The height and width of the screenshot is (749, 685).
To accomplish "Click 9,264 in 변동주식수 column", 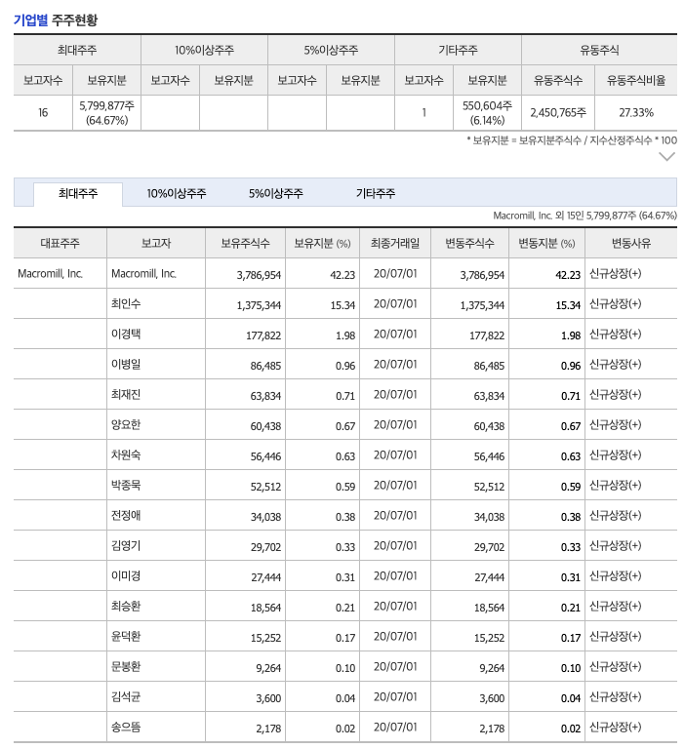I will pyautogui.click(x=492, y=668).
